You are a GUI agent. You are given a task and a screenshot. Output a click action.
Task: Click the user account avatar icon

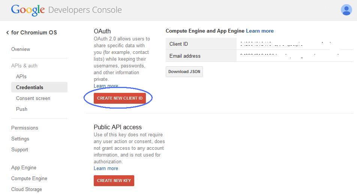pyautogui.click(x=346, y=10)
